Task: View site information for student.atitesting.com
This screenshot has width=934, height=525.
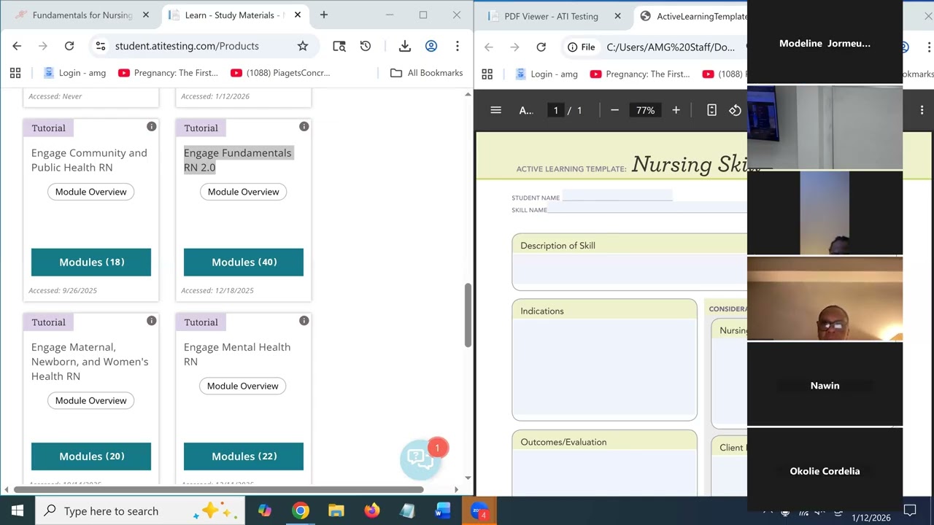Action: point(101,46)
